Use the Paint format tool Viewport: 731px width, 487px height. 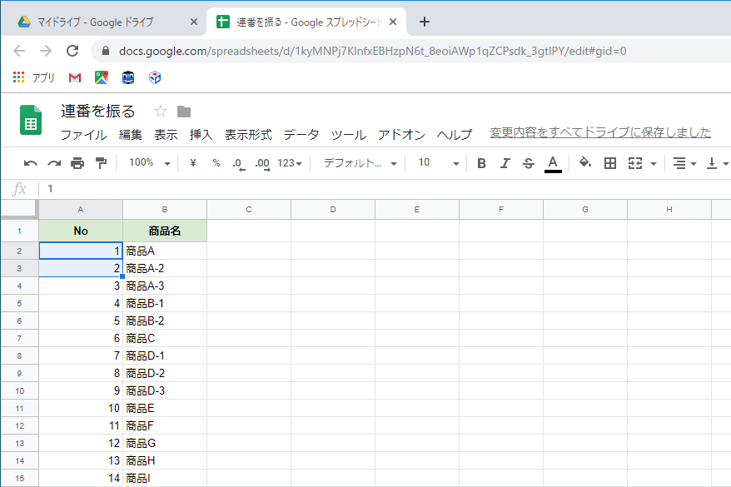[100, 163]
